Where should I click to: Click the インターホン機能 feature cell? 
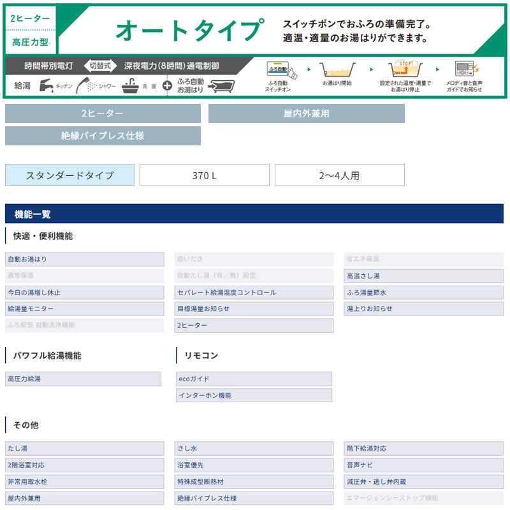[254, 395]
